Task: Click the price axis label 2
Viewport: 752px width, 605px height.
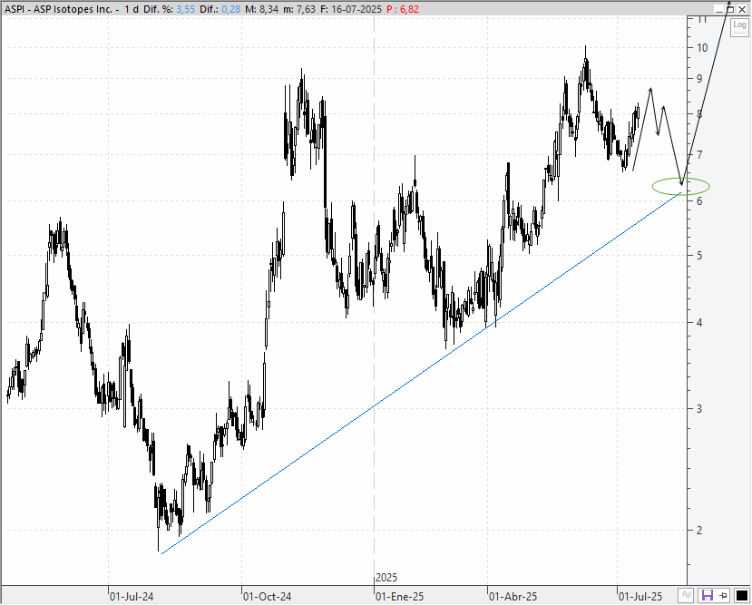Action: click(x=699, y=531)
